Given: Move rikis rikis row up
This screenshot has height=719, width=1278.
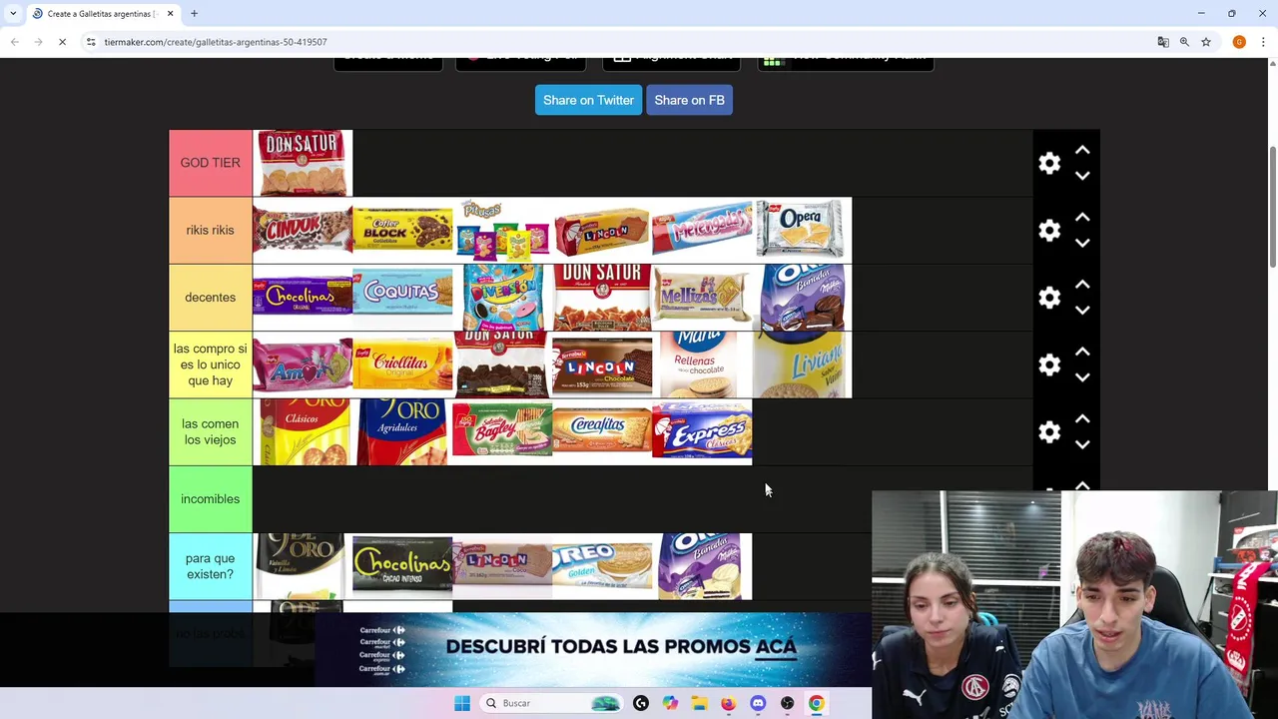Looking at the screenshot, I should tap(1082, 217).
